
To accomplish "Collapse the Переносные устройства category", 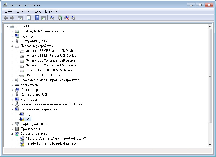I will click(12, 110).
